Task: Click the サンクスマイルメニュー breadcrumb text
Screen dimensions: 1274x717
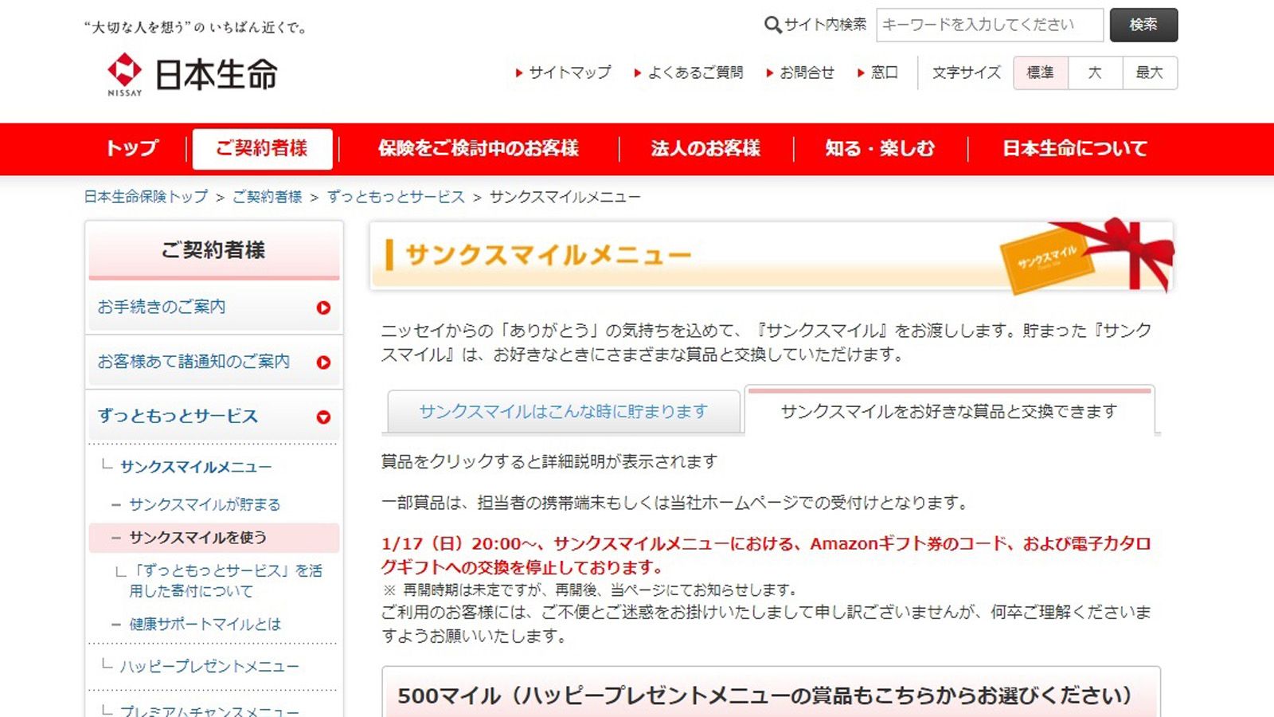Action: tap(565, 197)
